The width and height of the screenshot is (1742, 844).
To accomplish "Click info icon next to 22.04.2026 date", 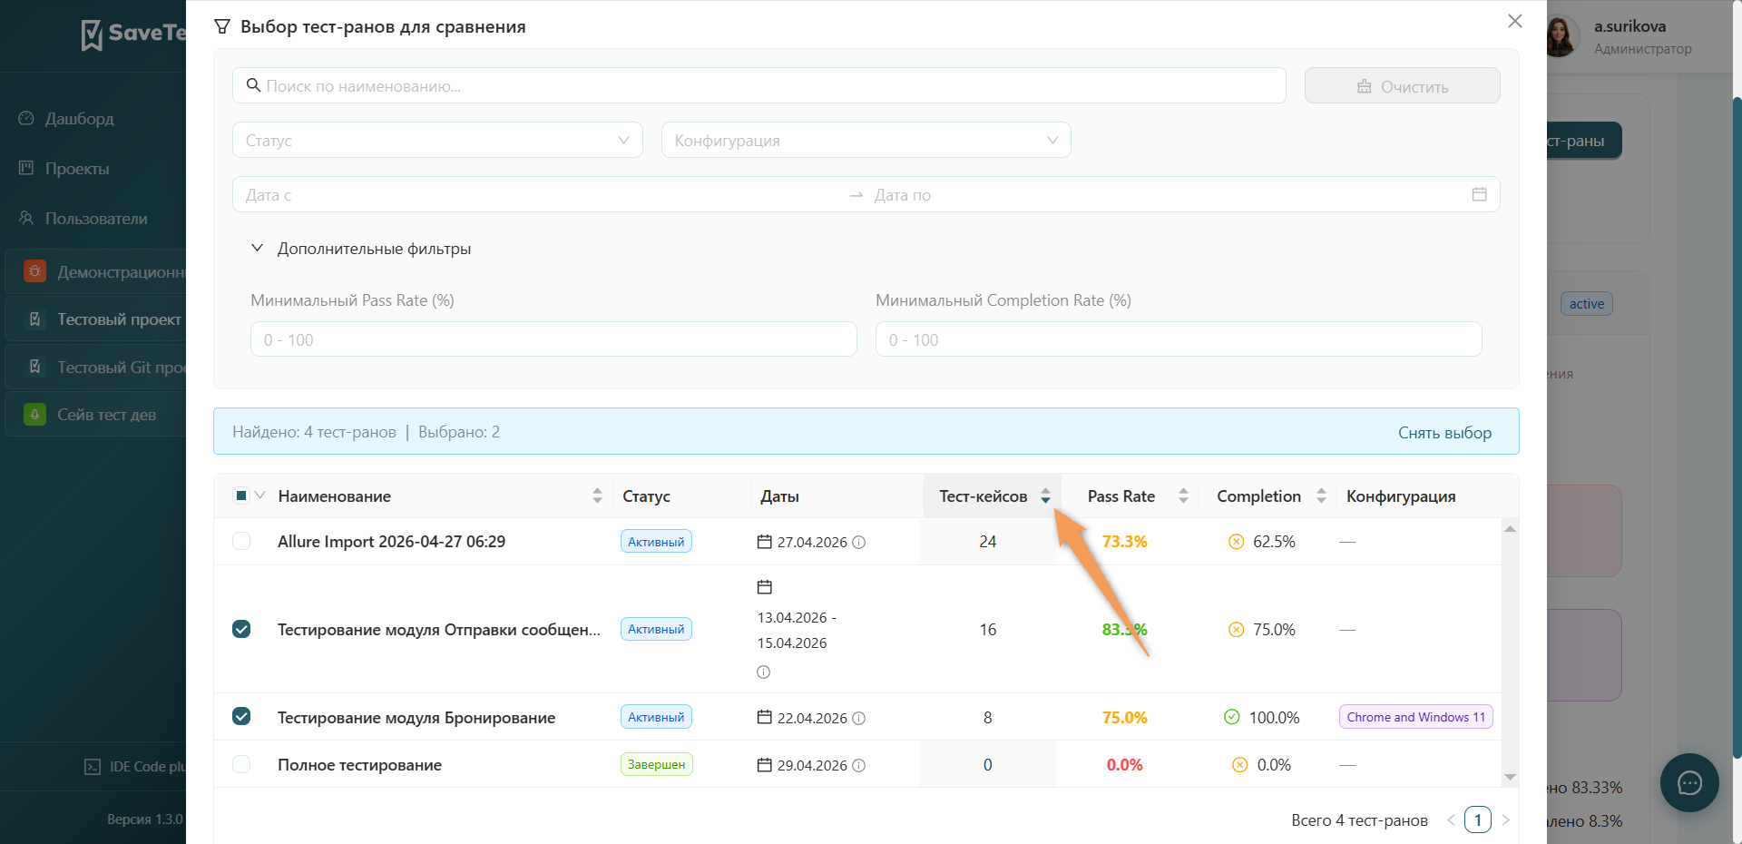I will click(858, 718).
